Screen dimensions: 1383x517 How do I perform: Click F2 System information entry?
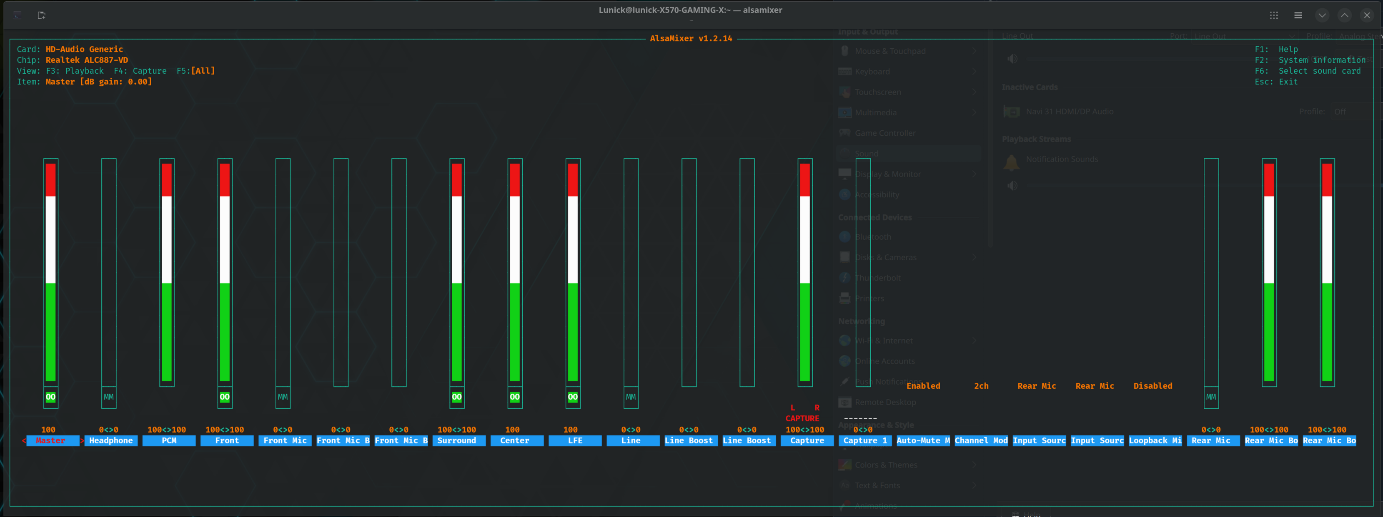[x=1310, y=60]
